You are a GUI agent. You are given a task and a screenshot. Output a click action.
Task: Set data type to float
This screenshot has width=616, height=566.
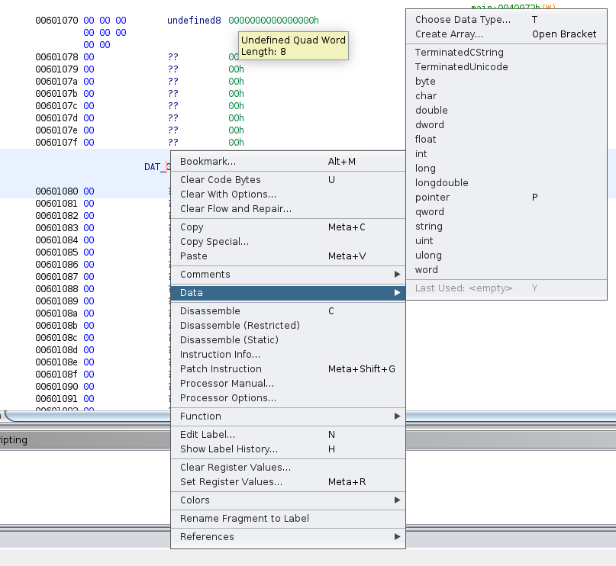coord(506,140)
